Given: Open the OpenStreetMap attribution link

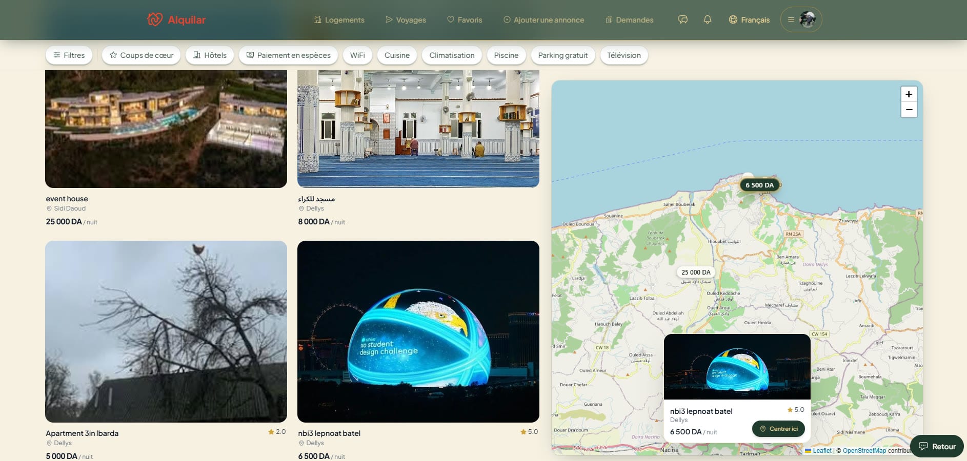Looking at the screenshot, I should 864,451.
